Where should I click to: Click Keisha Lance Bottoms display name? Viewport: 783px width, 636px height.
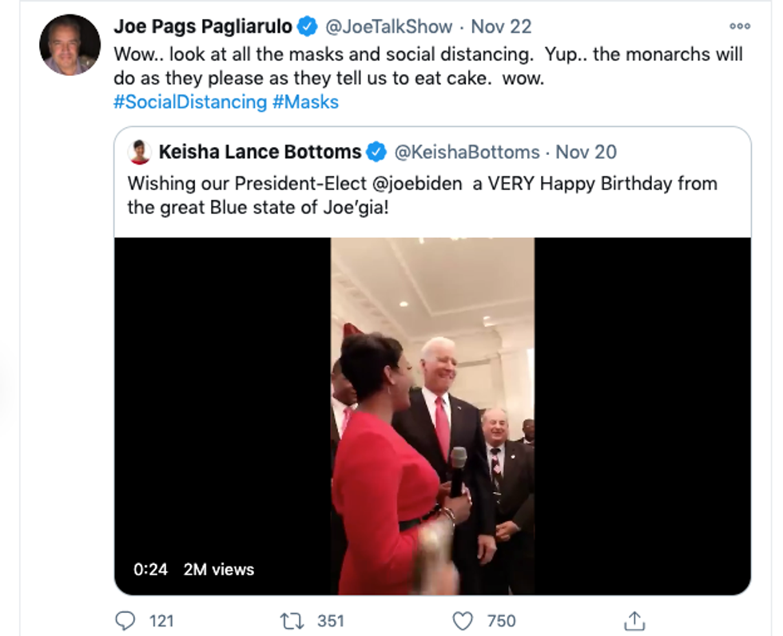point(260,152)
